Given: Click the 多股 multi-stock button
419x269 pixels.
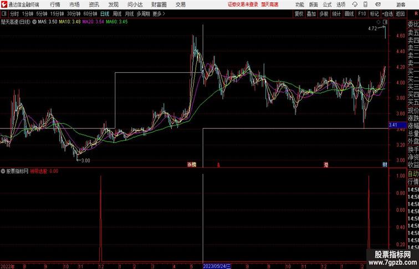Looking at the screenshot, I should point(324,14).
